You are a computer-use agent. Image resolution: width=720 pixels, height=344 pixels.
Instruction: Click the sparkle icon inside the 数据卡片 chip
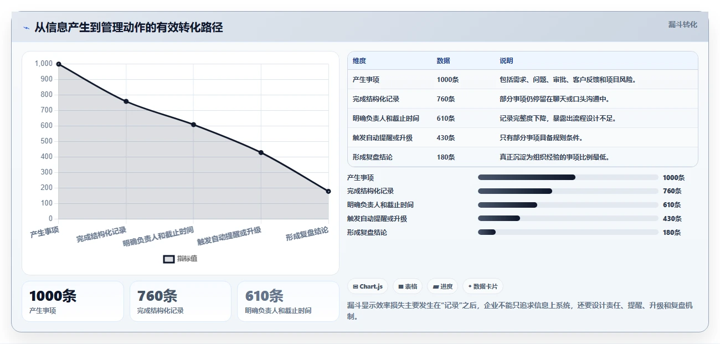click(470, 286)
